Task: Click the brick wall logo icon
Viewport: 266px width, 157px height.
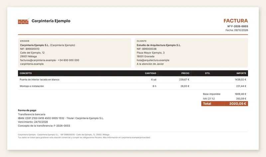Action: pos(23,21)
